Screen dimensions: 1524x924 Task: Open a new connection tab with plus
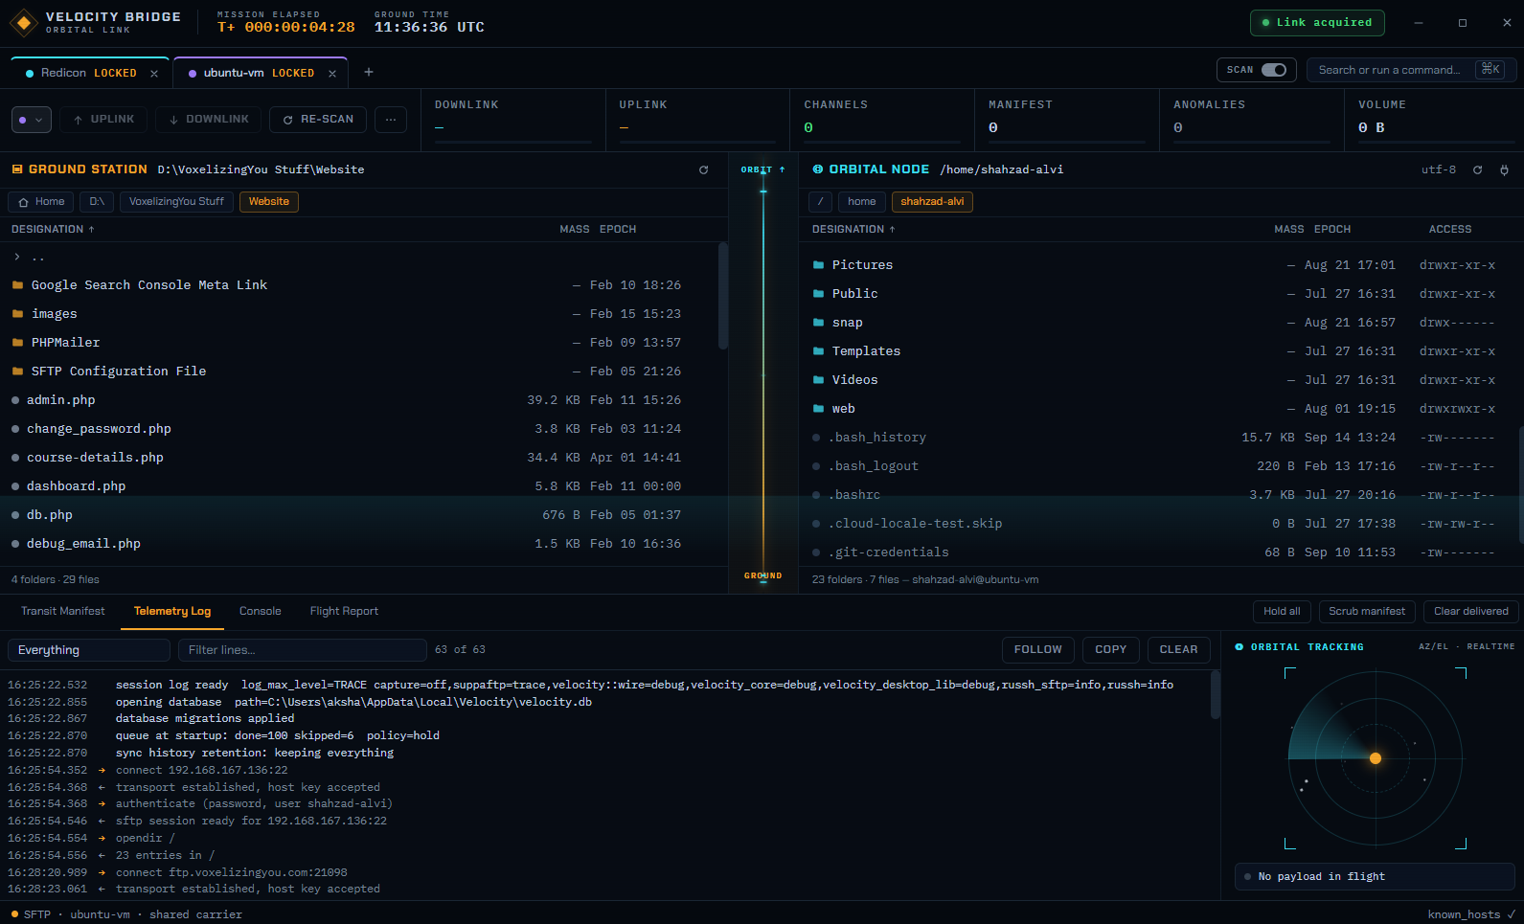(369, 72)
